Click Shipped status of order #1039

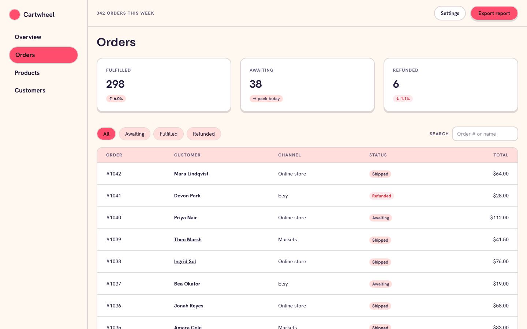pos(380,240)
